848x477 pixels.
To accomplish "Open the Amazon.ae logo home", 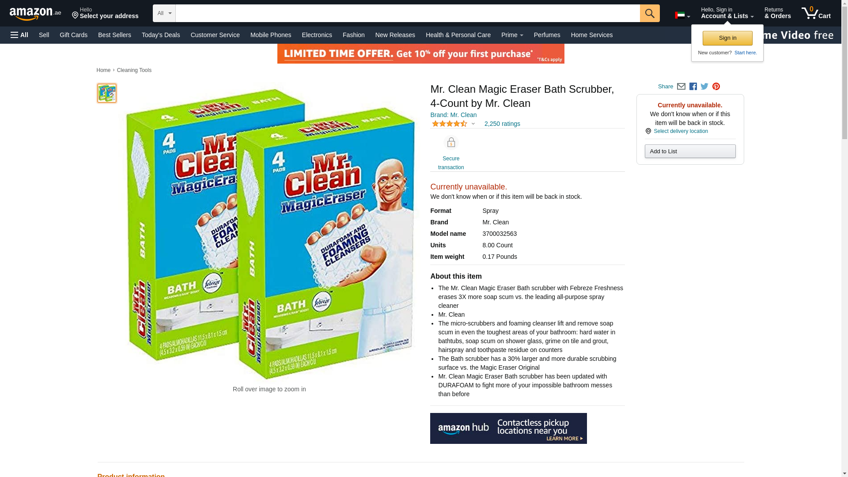I will [35, 14].
